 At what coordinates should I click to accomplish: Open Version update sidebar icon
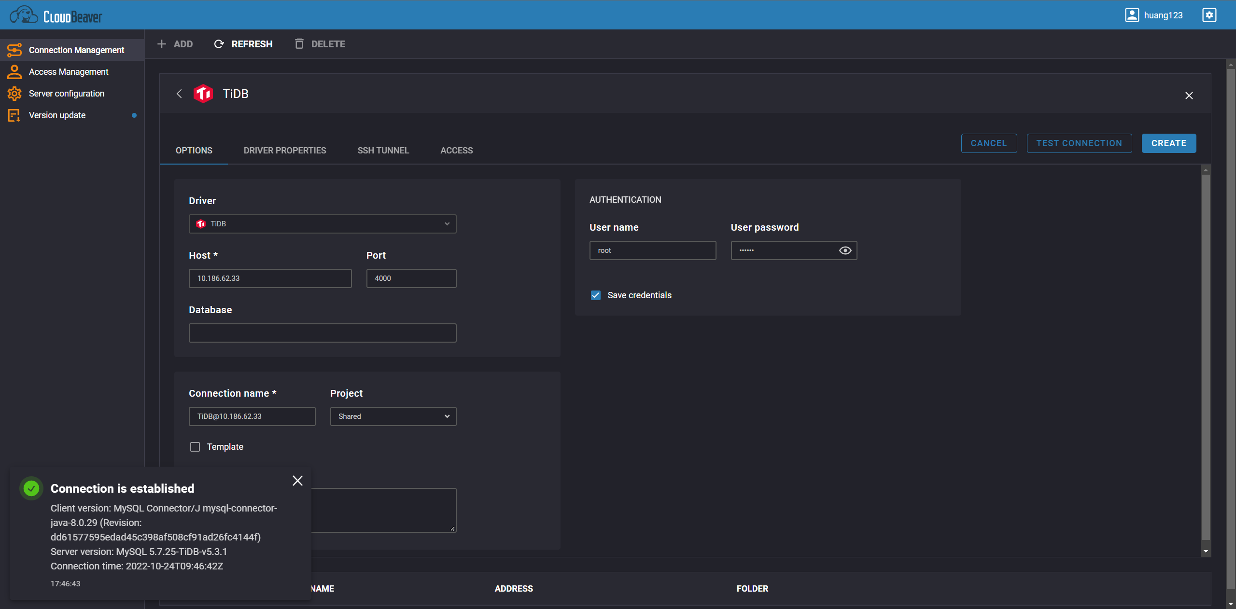coord(14,115)
